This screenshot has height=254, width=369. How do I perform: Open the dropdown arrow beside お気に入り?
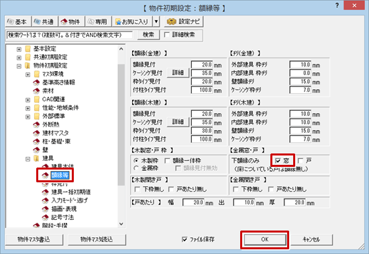click(x=156, y=21)
